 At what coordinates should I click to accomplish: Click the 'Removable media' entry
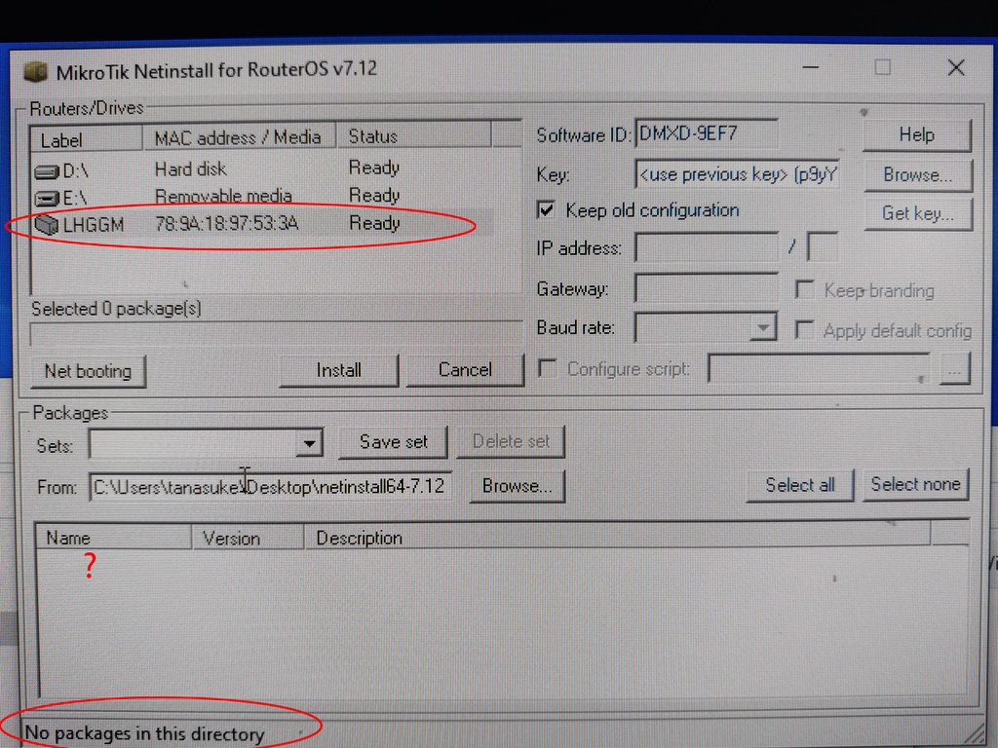(223, 197)
